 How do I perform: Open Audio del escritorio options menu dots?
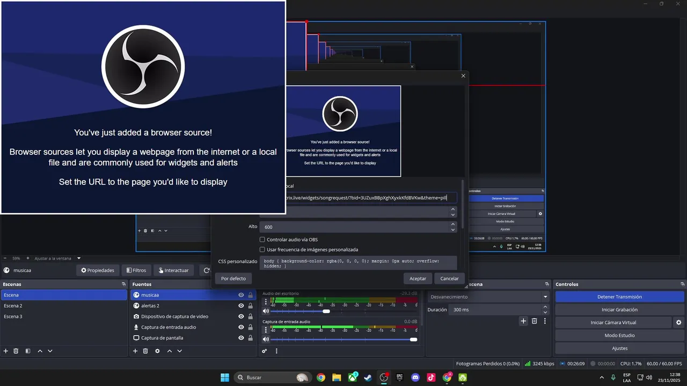(x=266, y=302)
